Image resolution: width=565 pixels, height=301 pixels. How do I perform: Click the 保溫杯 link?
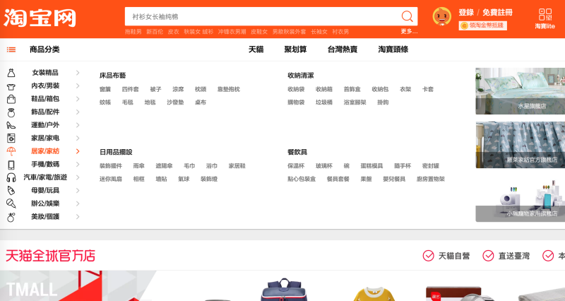(x=296, y=166)
